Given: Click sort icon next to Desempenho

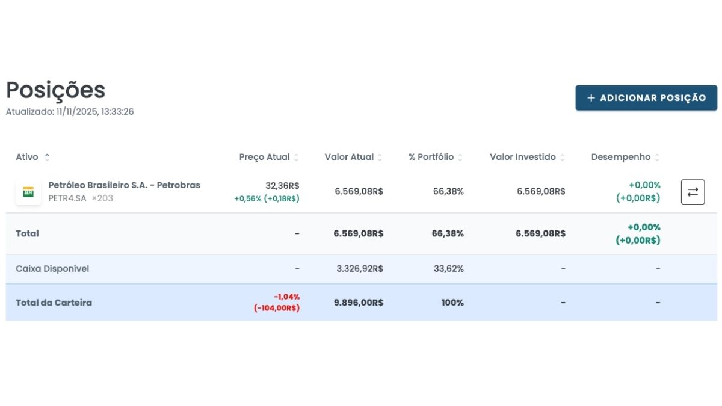Looking at the screenshot, I should (x=657, y=158).
